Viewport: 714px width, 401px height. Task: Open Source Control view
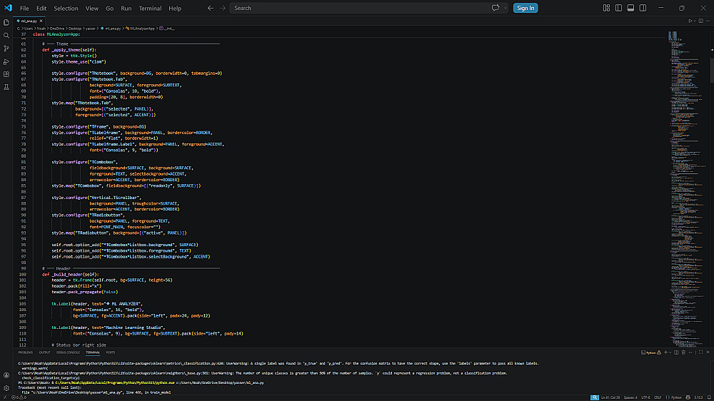coord(6,48)
